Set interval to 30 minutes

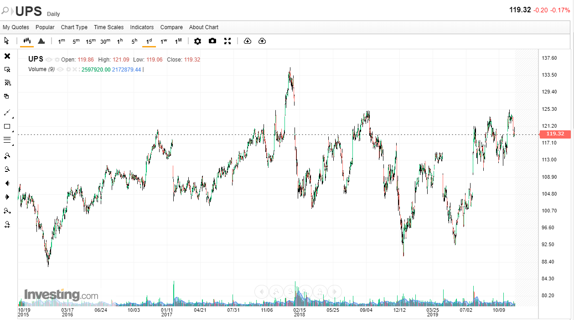[x=105, y=41]
